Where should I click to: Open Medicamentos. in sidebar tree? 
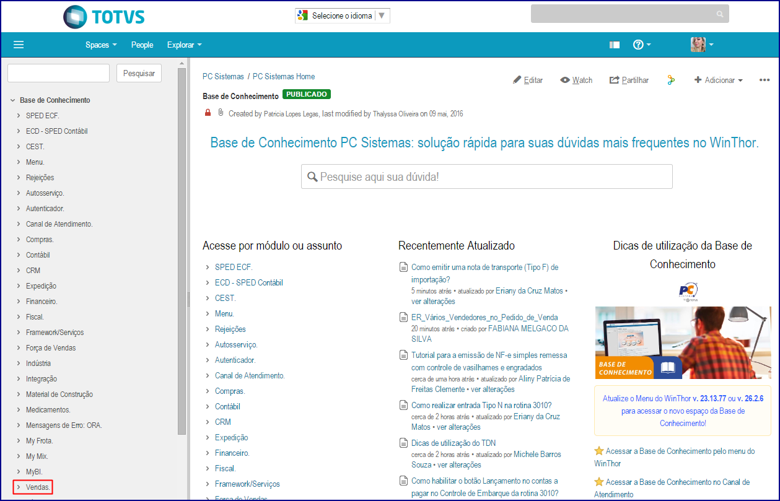(48, 410)
